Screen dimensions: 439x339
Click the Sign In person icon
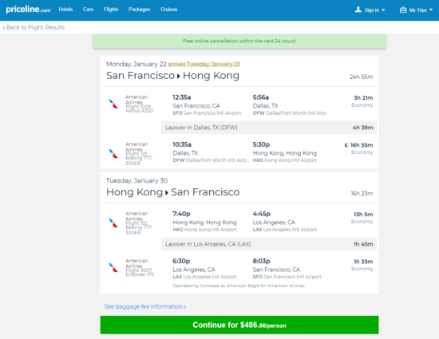click(358, 10)
